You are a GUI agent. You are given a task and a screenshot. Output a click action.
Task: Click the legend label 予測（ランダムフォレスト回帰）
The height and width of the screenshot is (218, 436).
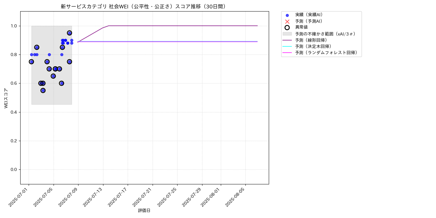[x=327, y=53]
